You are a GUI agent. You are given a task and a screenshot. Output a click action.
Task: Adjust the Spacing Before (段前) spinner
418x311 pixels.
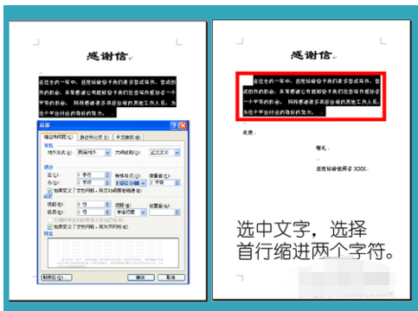pos(107,204)
